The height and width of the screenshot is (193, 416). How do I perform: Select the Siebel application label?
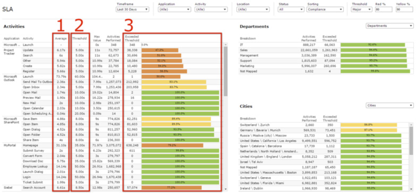click(x=7, y=188)
